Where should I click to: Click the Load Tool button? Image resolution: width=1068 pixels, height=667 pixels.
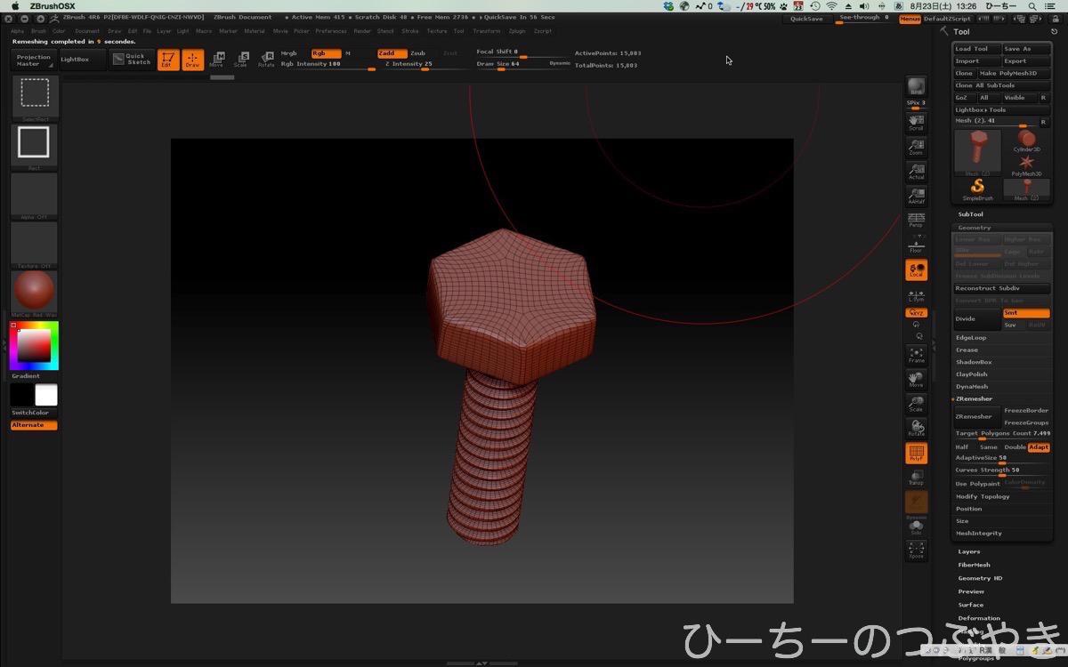pyautogui.click(x=975, y=49)
